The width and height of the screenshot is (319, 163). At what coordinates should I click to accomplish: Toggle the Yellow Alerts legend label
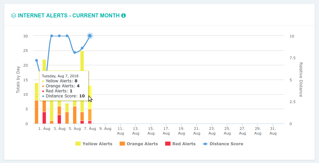coord(97,144)
